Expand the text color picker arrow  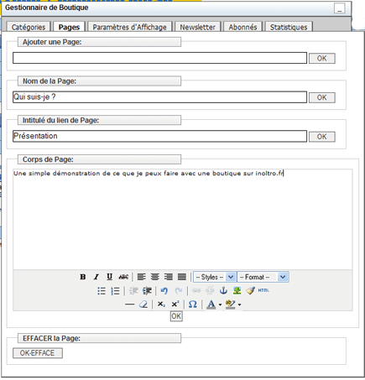point(221,305)
